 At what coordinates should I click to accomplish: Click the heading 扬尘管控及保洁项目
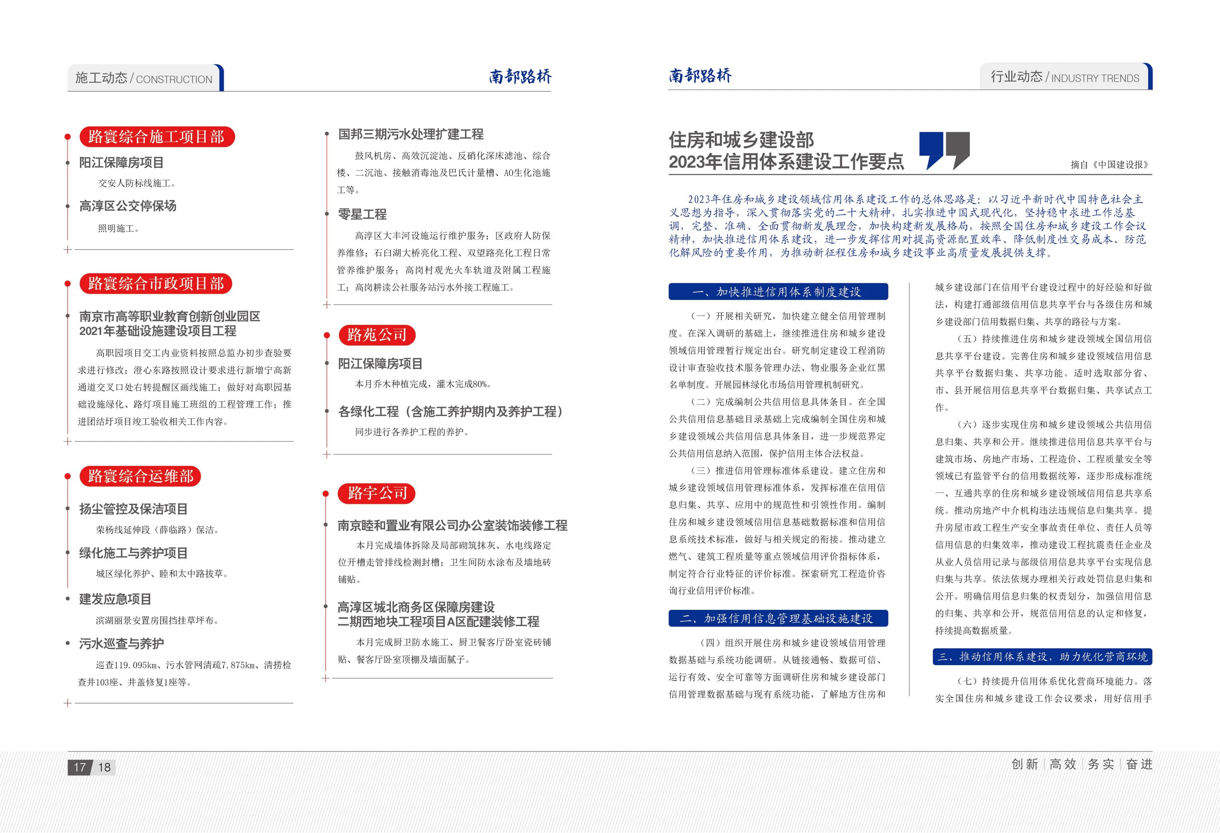tap(133, 509)
